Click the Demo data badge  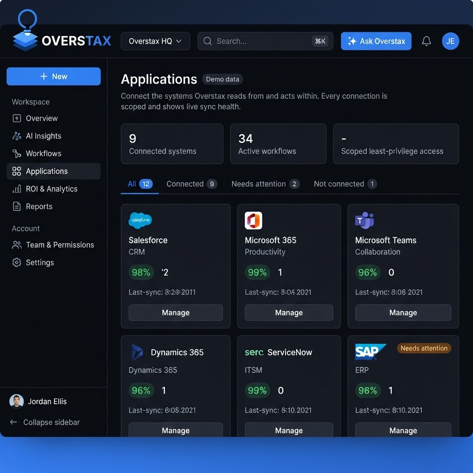pyautogui.click(x=223, y=79)
